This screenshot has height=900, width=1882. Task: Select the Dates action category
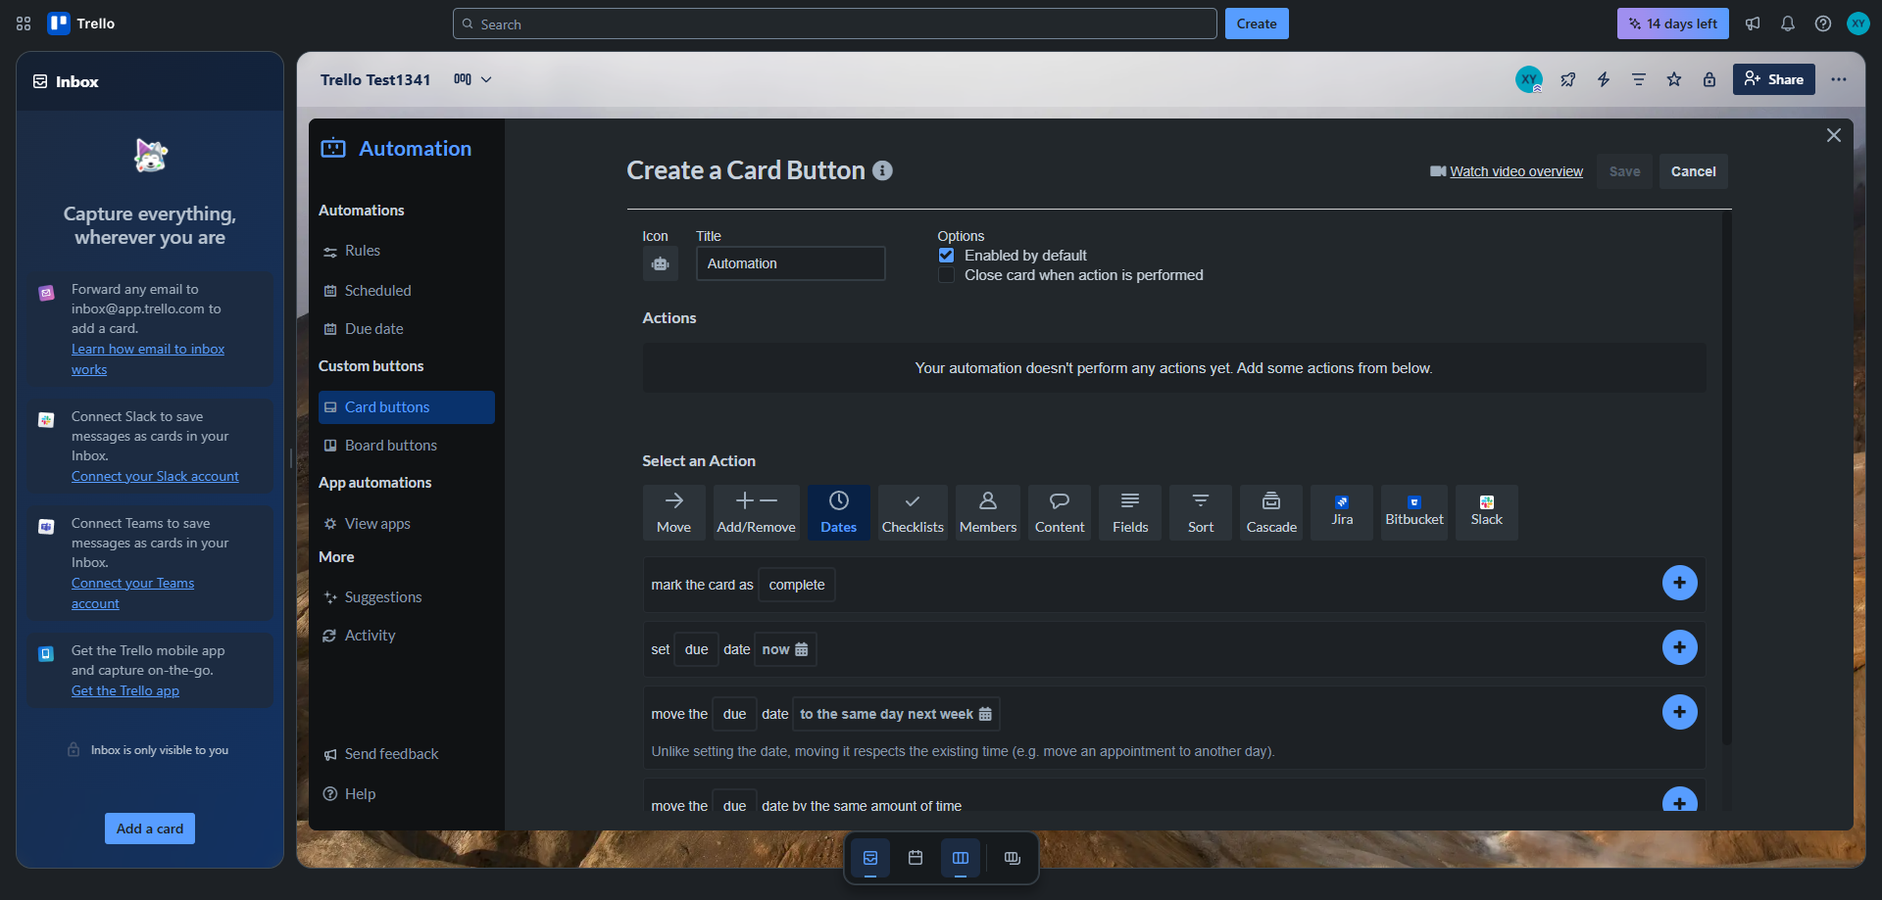[839, 512]
